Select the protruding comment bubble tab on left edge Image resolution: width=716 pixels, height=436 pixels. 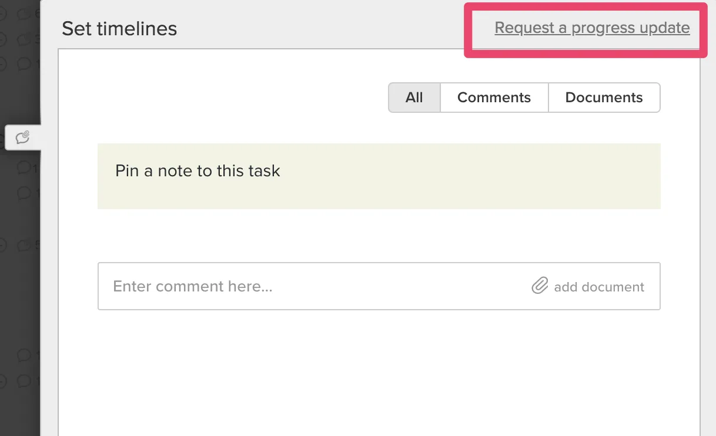point(22,137)
